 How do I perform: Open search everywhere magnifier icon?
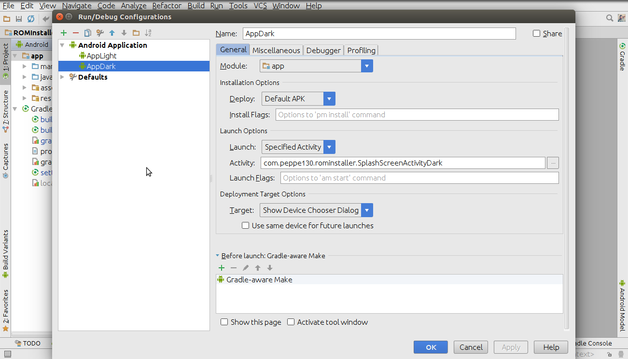(610, 18)
